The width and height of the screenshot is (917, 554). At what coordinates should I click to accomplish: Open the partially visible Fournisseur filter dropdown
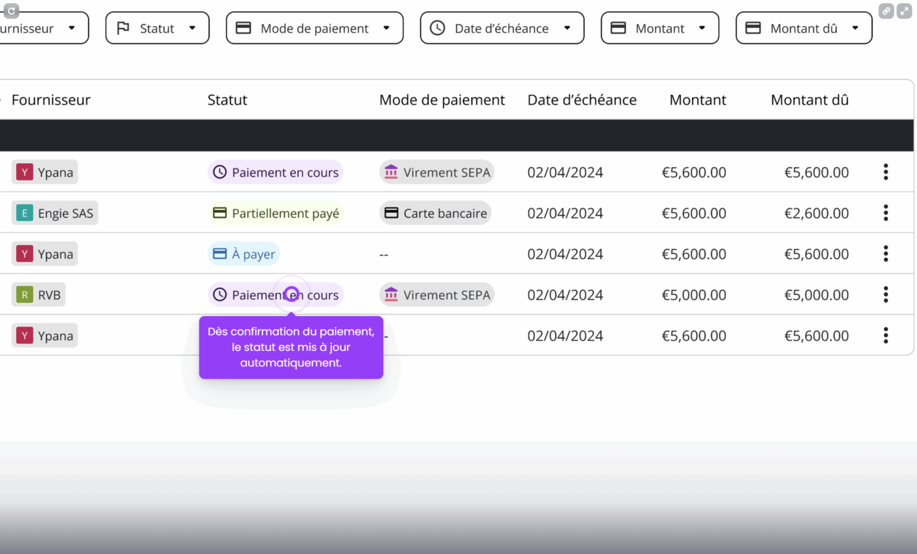point(43,28)
